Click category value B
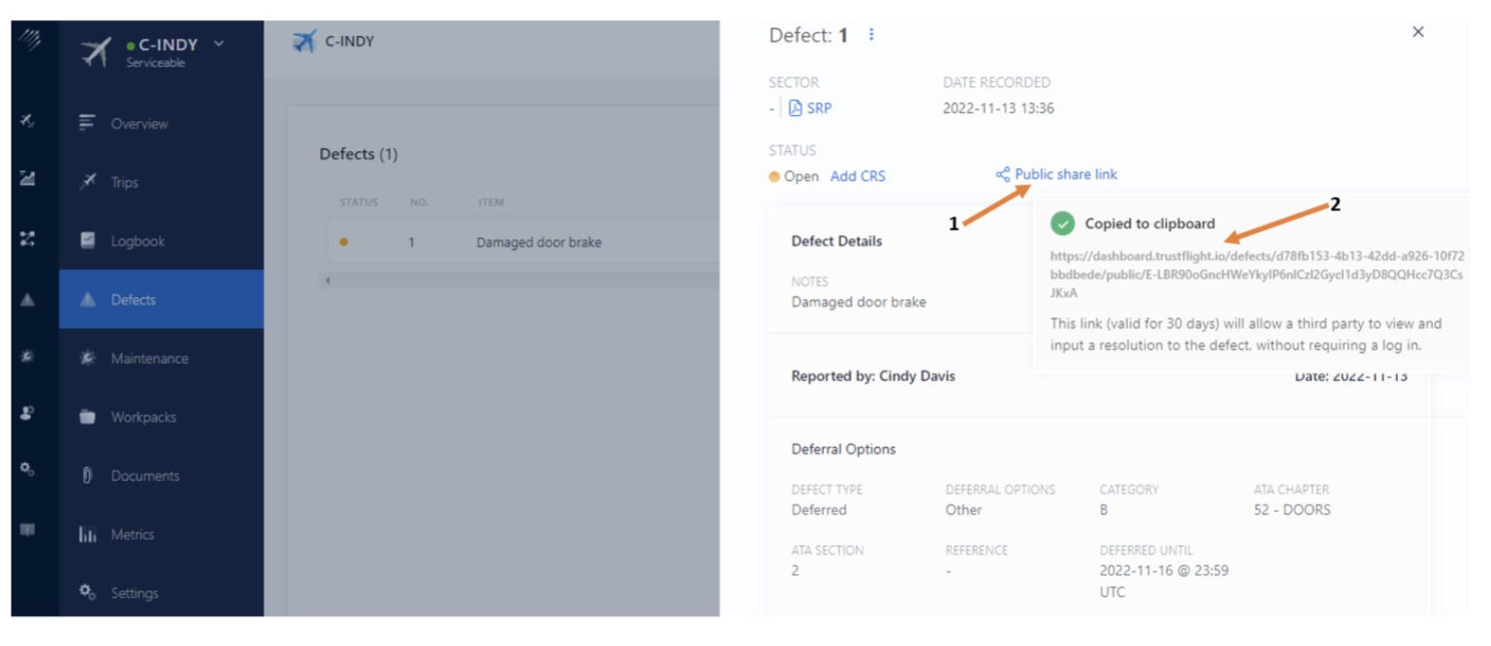Screen dimensions: 1491x646 point(1104,510)
